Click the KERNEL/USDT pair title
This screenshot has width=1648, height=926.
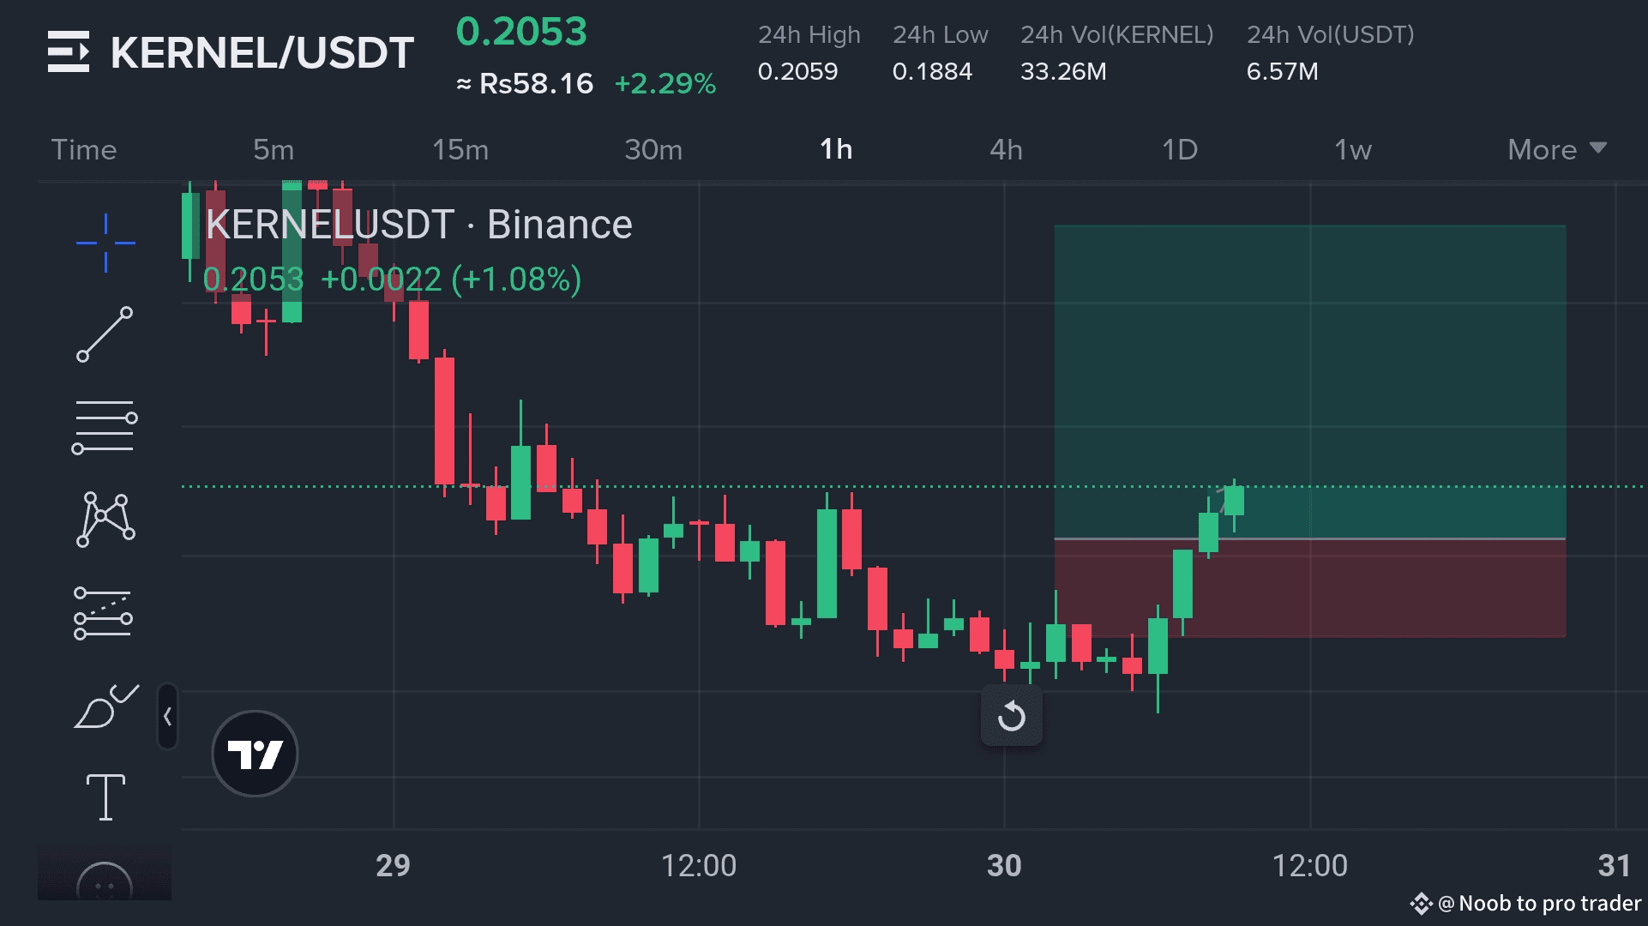(262, 53)
